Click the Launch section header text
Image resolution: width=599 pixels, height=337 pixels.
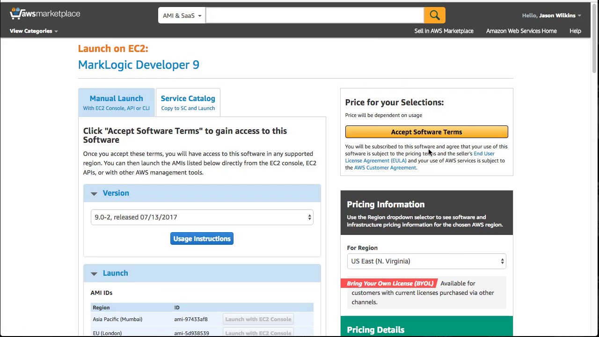pyautogui.click(x=115, y=273)
